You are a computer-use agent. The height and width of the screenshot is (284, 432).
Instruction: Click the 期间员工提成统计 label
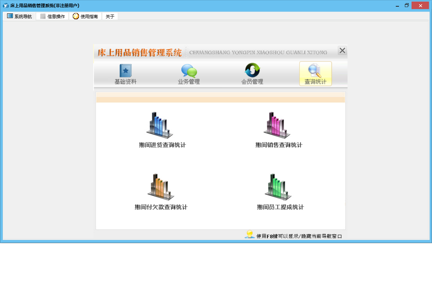[x=281, y=207]
